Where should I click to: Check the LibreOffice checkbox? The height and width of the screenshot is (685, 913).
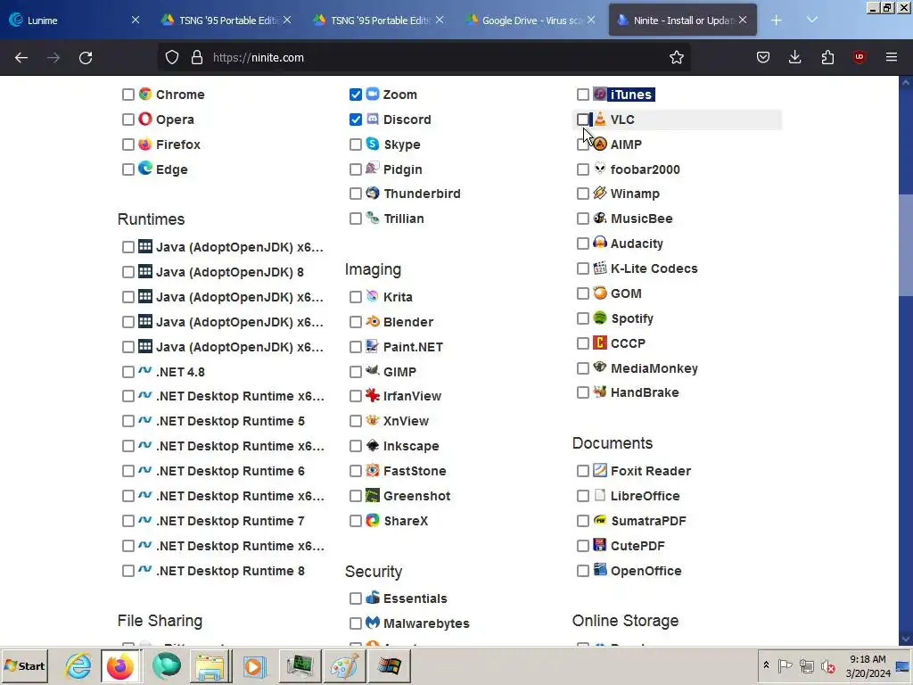[582, 496]
